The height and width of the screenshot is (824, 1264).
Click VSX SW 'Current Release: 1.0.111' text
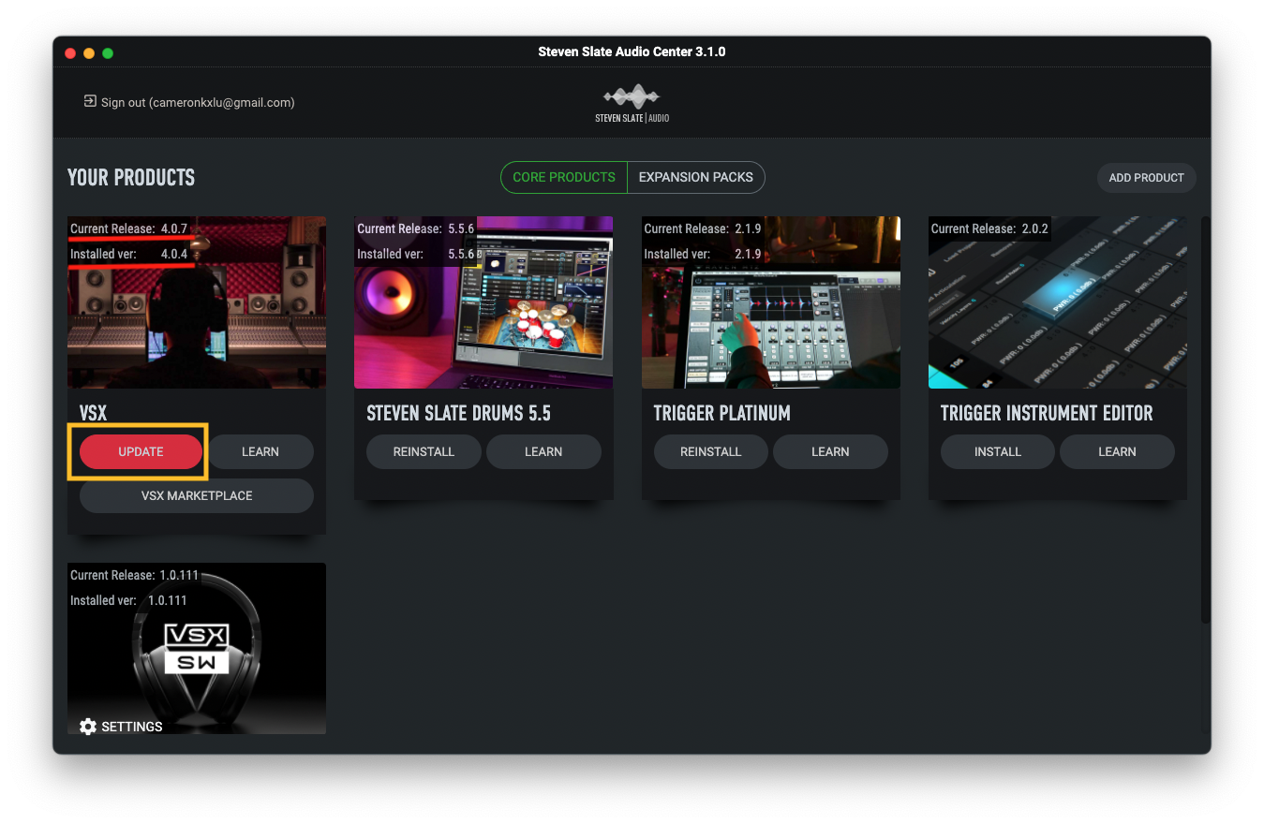coord(133,575)
